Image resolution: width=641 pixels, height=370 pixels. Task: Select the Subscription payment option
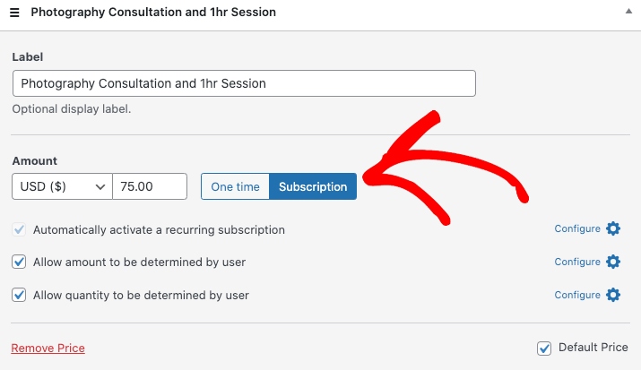(x=313, y=186)
